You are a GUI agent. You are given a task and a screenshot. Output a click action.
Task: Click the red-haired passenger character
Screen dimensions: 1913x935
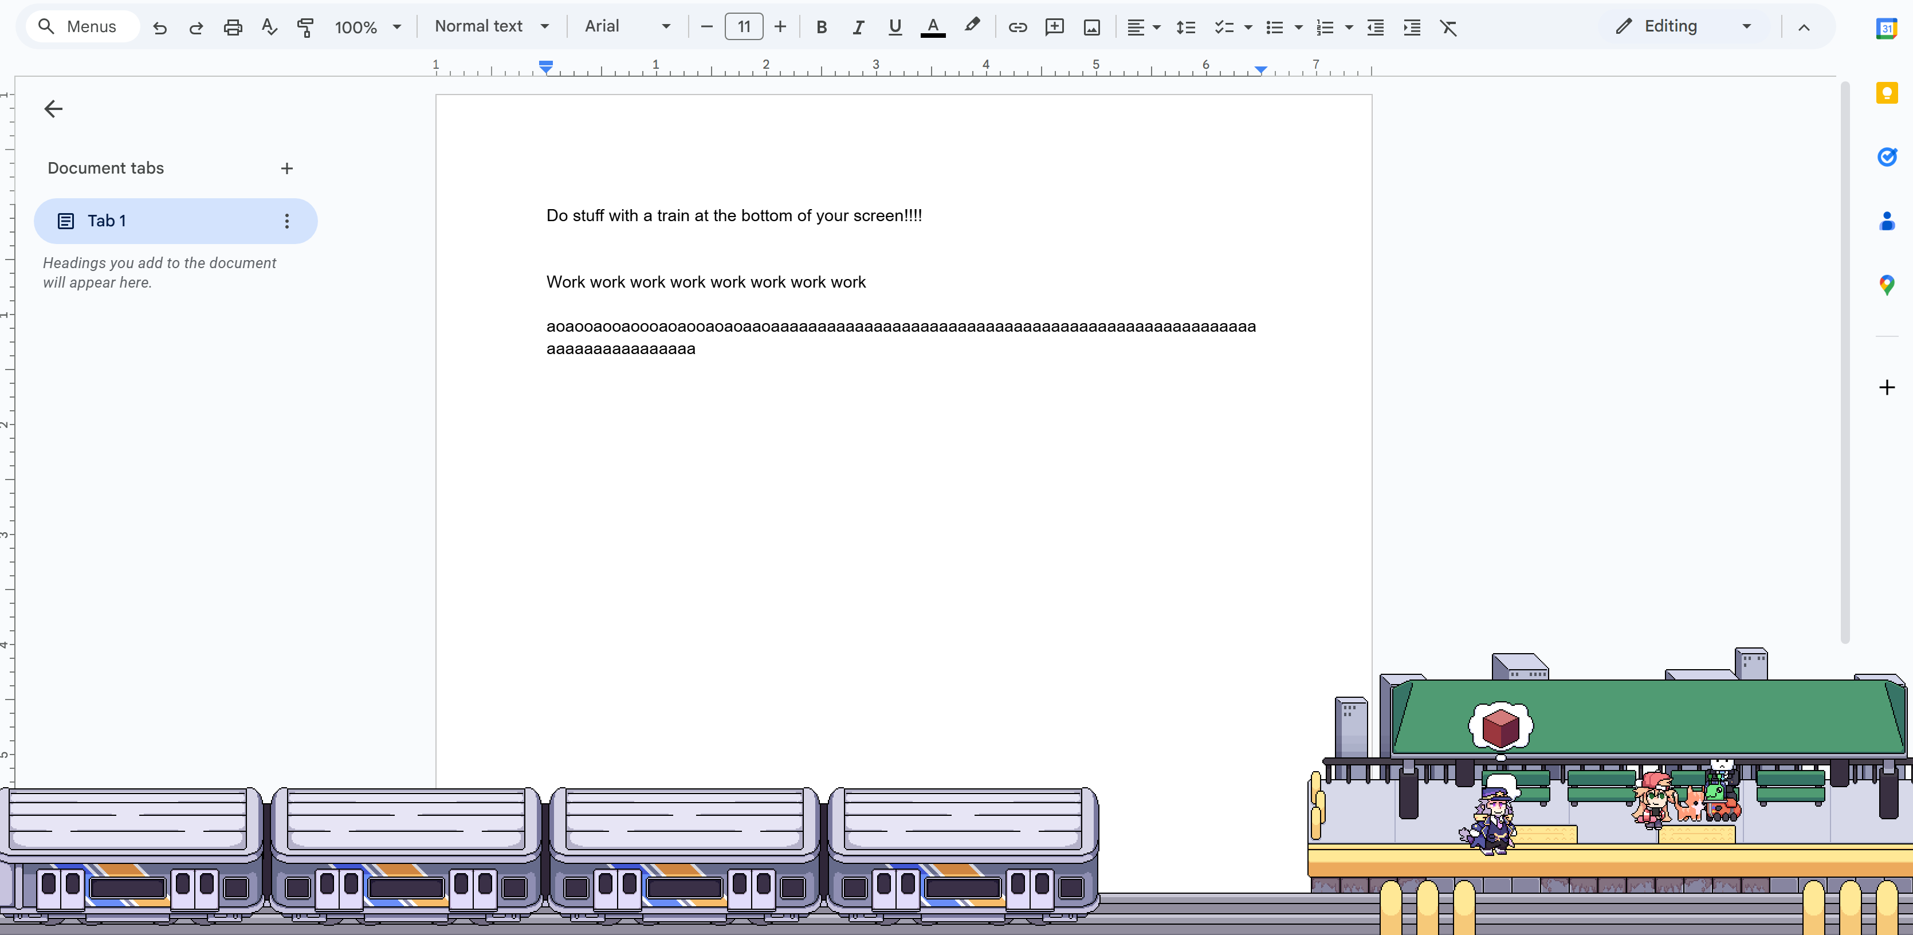[x=1654, y=800]
